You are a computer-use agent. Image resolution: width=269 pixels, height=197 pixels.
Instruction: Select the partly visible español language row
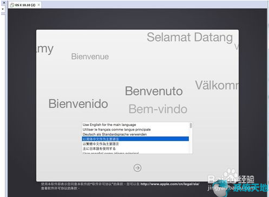(136, 153)
